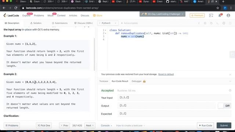This screenshot has height=132, width=235.
Task: Open the Problems navigation link
Action: 39,15
